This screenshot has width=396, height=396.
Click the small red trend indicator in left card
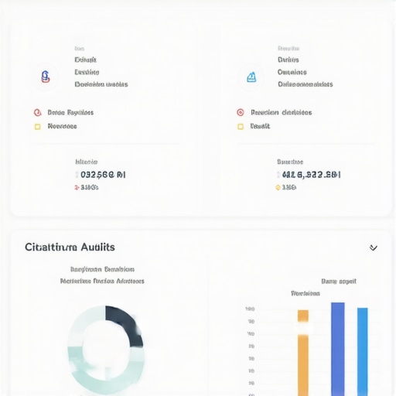[77, 188]
